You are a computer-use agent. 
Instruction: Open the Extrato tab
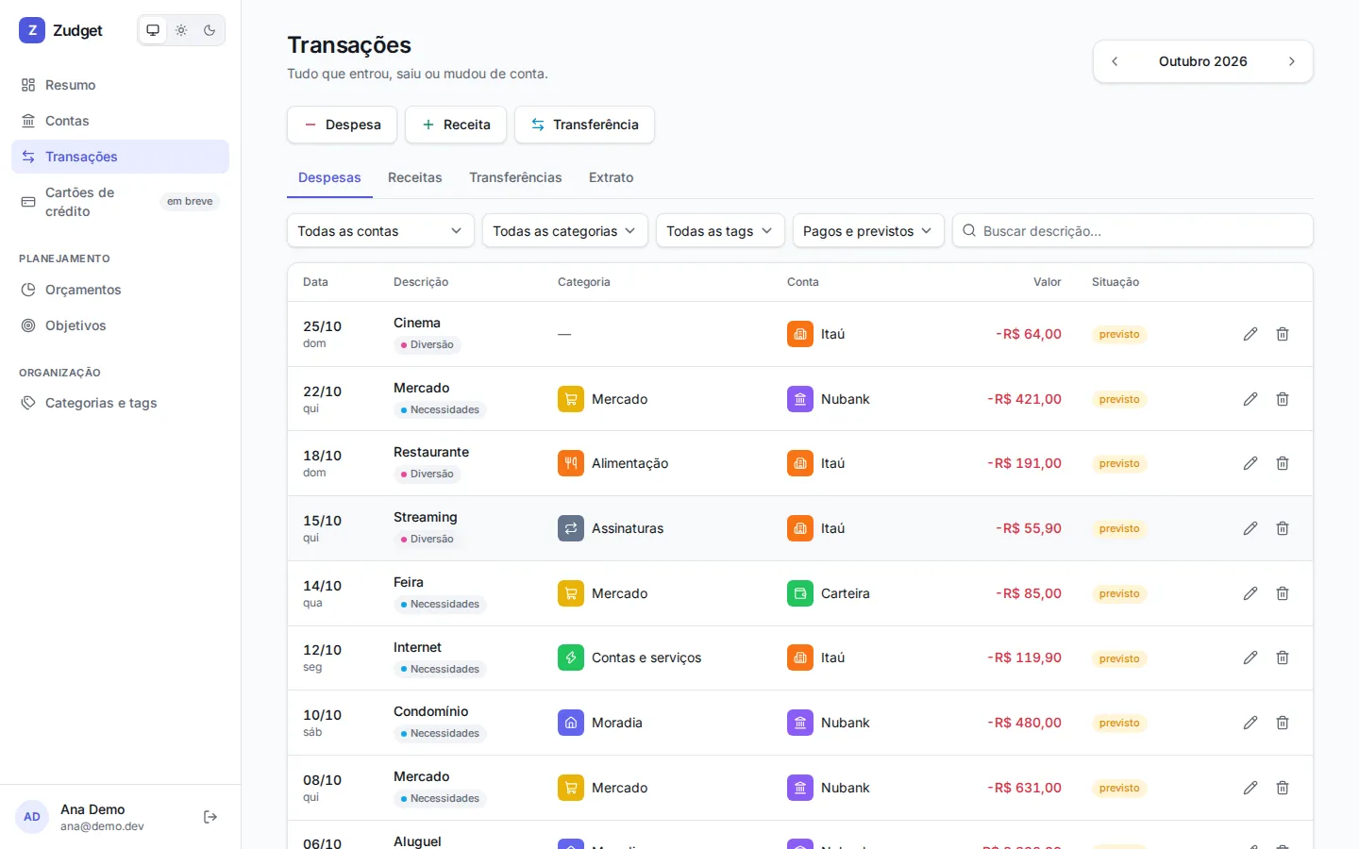(612, 177)
